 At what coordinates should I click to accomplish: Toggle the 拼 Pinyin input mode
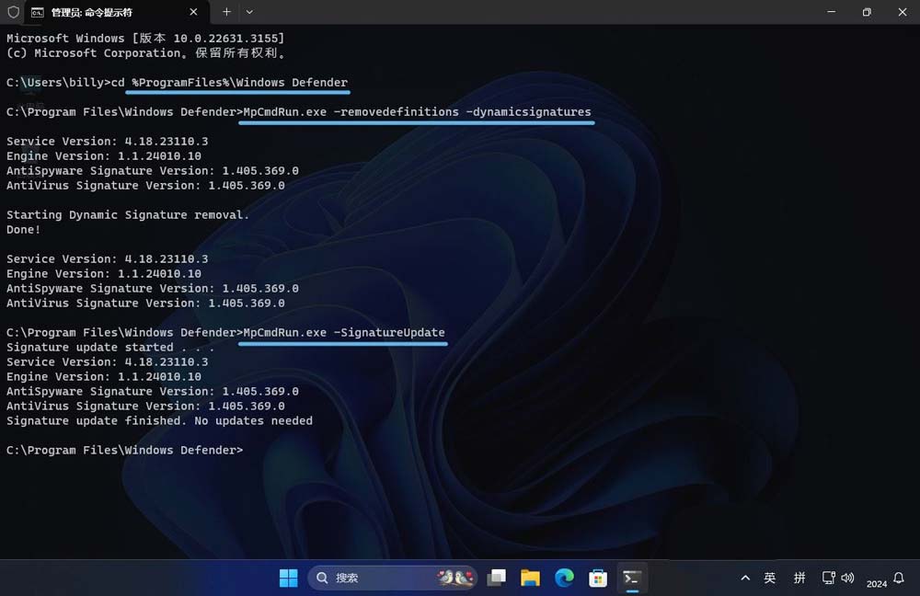799,579
